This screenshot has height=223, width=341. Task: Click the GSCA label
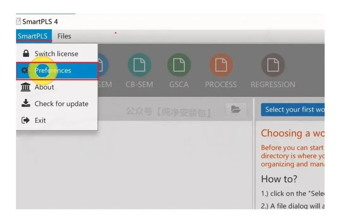click(179, 84)
